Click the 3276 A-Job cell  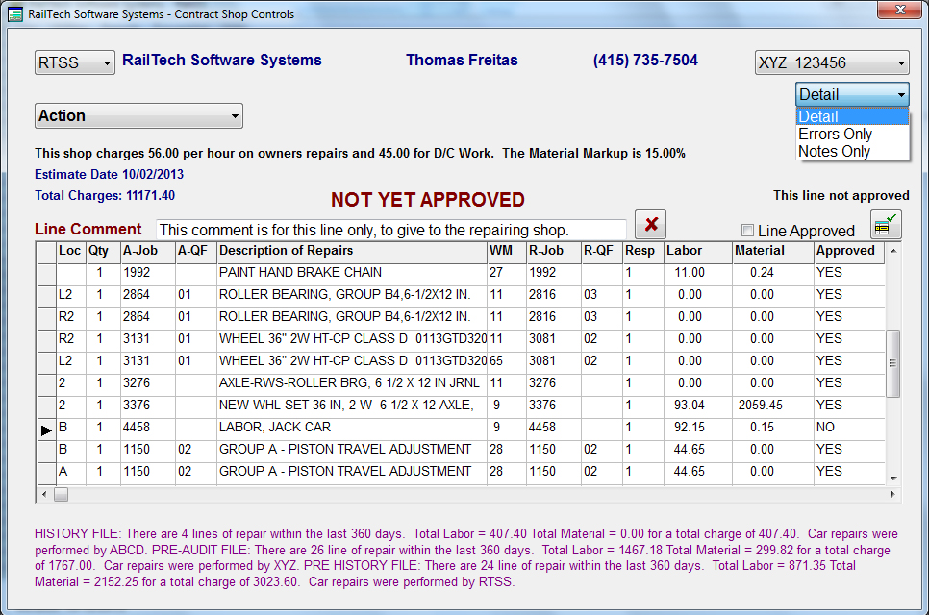point(148,383)
